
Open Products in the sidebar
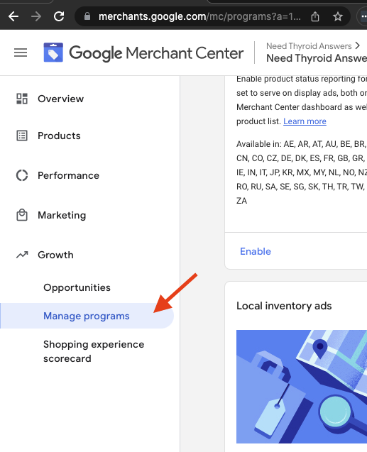click(59, 136)
